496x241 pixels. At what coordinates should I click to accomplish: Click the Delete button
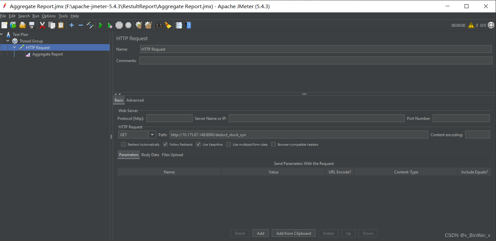pos(329,233)
